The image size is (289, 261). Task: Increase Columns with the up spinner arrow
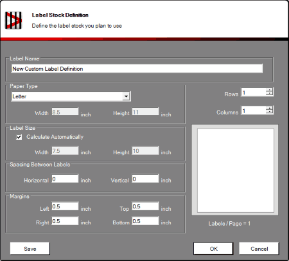tap(269, 108)
